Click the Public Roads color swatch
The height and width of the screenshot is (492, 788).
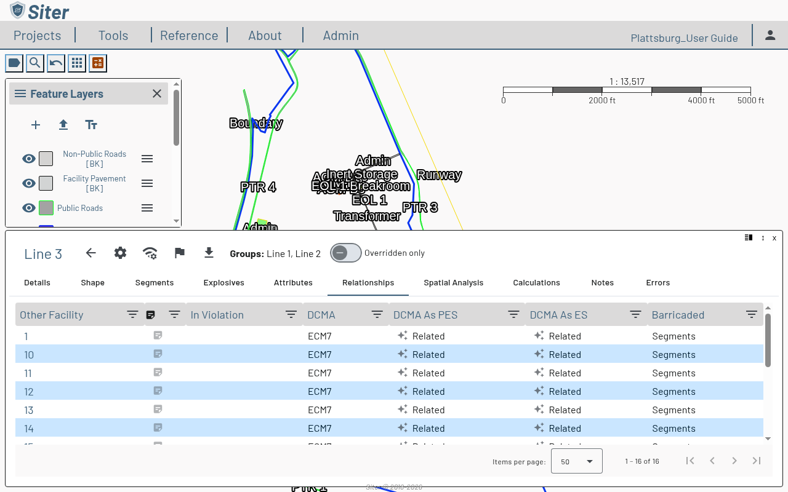(46, 208)
